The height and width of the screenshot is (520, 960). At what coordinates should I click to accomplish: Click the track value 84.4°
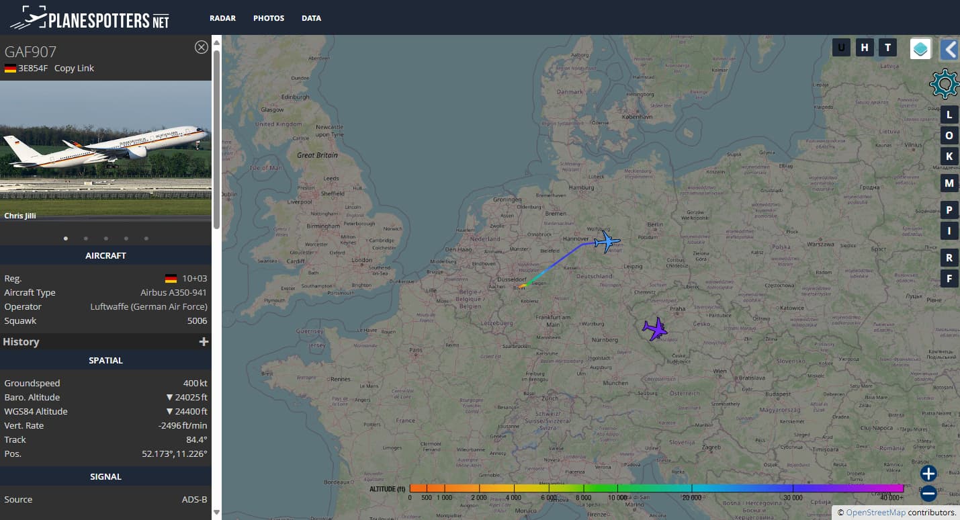197,440
